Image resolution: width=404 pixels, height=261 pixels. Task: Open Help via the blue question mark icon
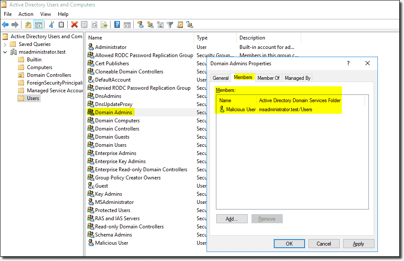coord(117,25)
